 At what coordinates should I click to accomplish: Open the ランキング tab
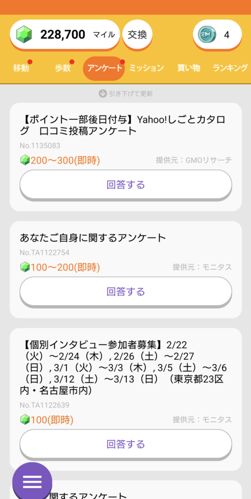tap(230, 68)
